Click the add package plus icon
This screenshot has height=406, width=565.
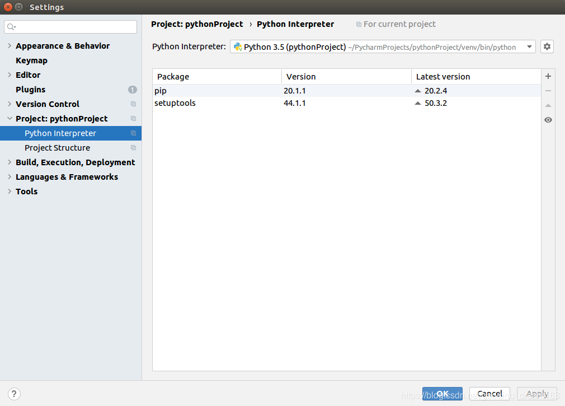click(548, 77)
